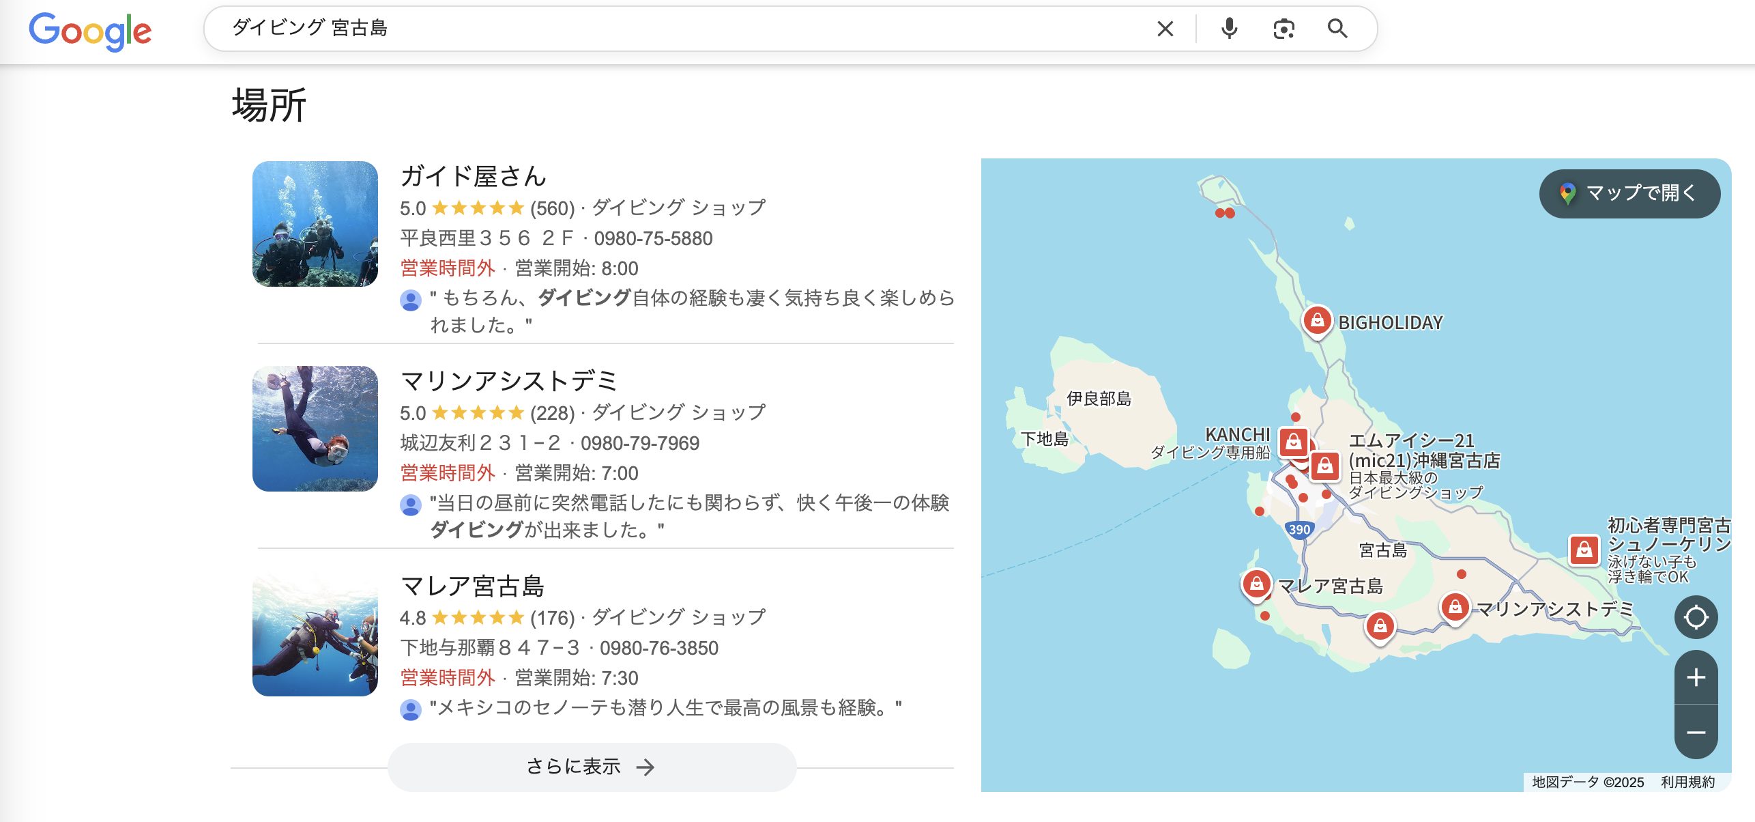Open the ガイド屋さん listing title

tap(473, 176)
